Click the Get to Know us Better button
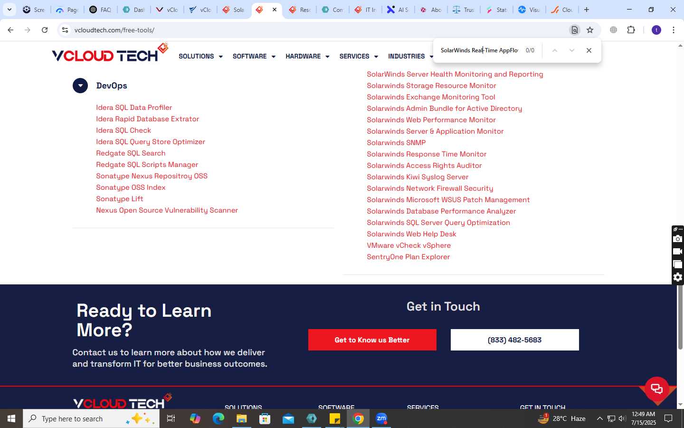The height and width of the screenshot is (428, 684). point(372,340)
